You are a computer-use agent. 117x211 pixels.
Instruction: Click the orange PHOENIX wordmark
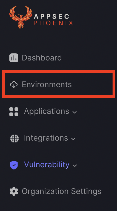(x=53, y=23)
